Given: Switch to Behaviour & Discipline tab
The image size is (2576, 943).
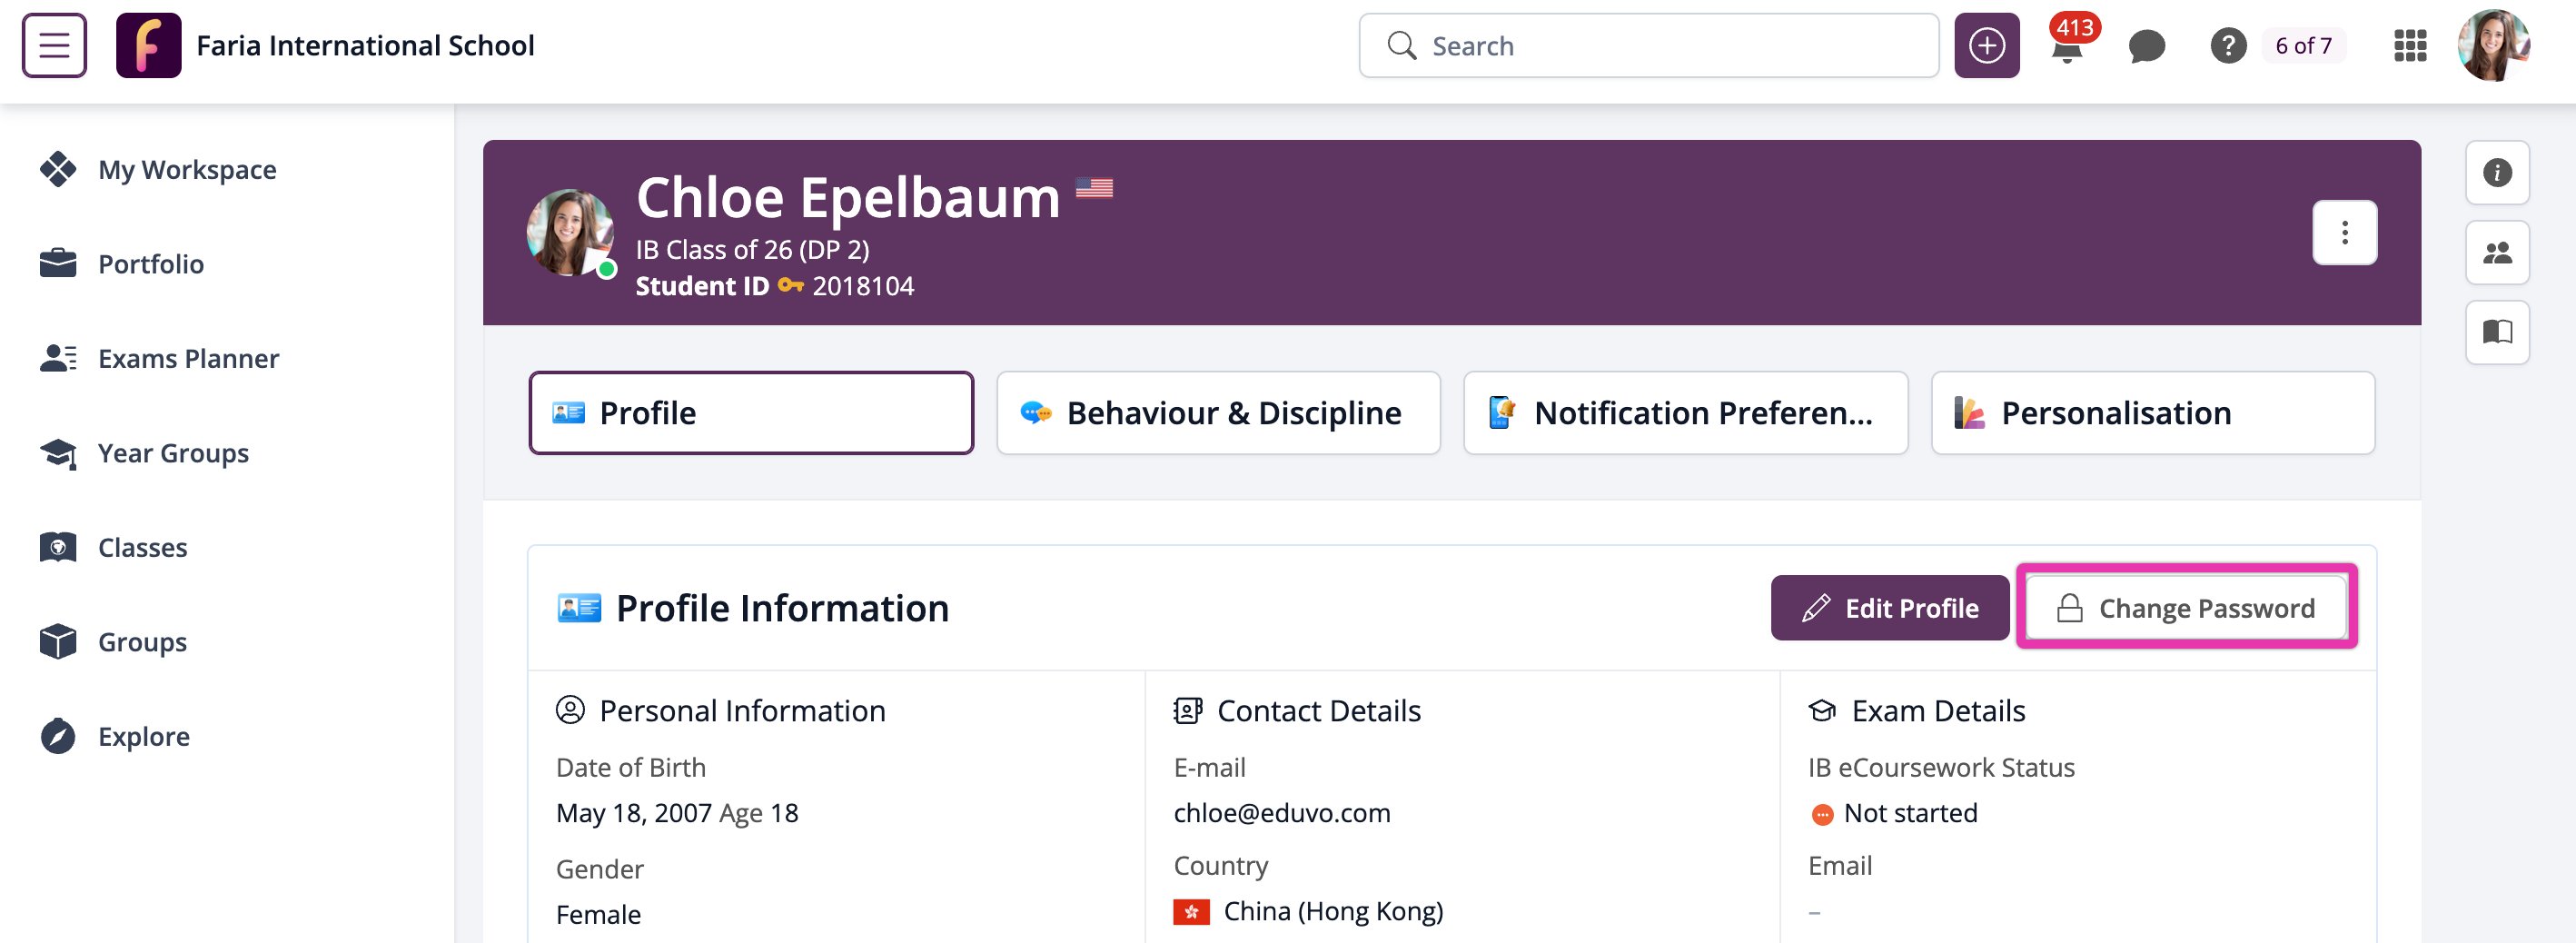Looking at the screenshot, I should [x=1218, y=413].
